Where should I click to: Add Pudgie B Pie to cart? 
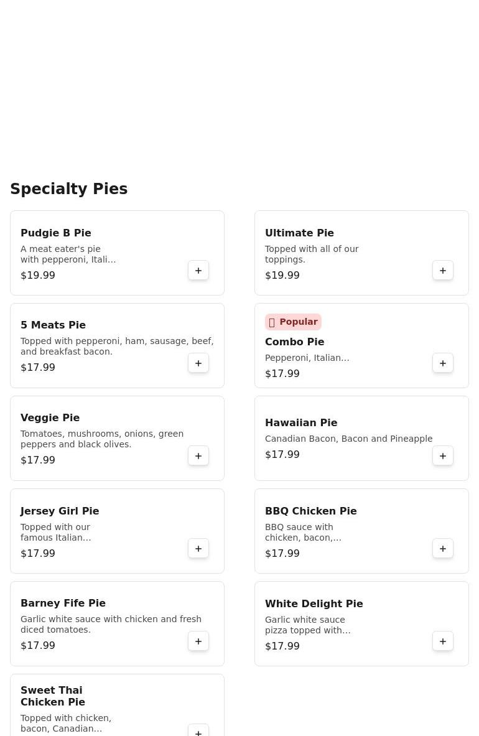pyautogui.click(x=198, y=271)
